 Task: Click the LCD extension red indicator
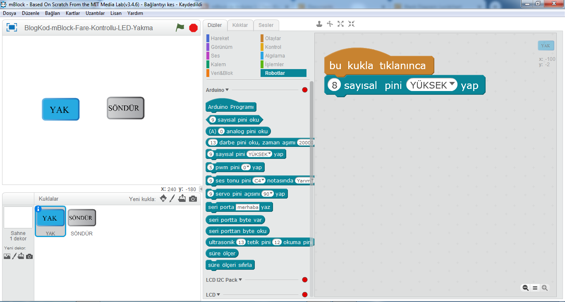[305, 295]
